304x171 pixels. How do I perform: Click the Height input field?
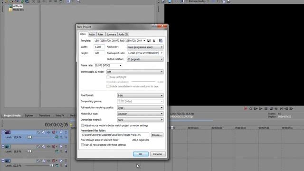click(99, 53)
